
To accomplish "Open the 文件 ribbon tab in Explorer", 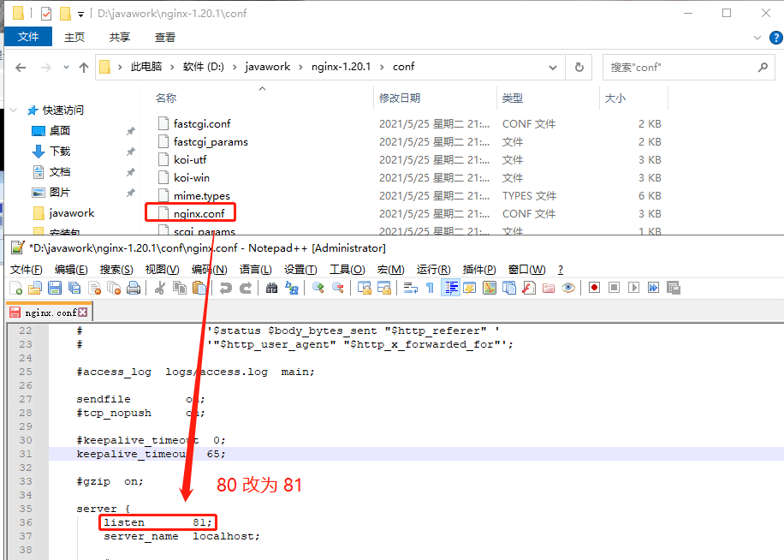I will click(28, 37).
